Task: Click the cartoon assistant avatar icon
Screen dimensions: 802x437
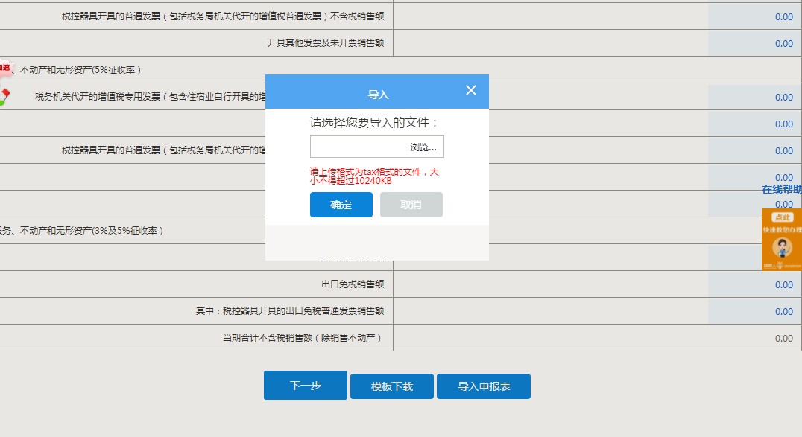Action: point(781,249)
